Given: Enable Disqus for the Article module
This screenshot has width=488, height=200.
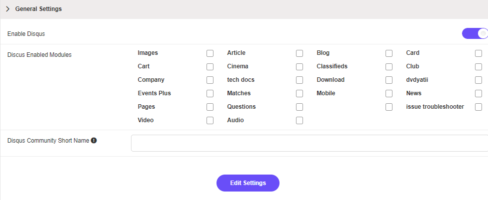Looking at the screenshot, I should click(x=299, y=53).
